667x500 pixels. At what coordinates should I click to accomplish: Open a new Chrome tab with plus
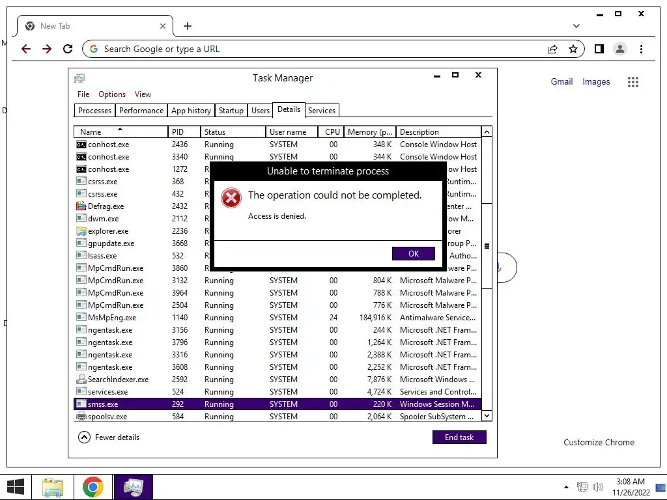tap(187, 26)
